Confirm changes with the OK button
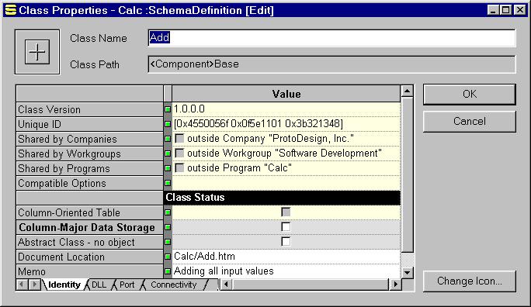This screenshot has height=307, width=531. pyautogui.click(x=470, y=94)
